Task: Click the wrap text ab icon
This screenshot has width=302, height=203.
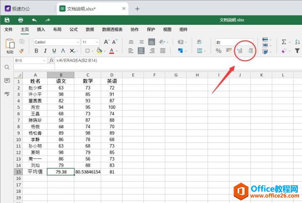Action: click(199, 42)
